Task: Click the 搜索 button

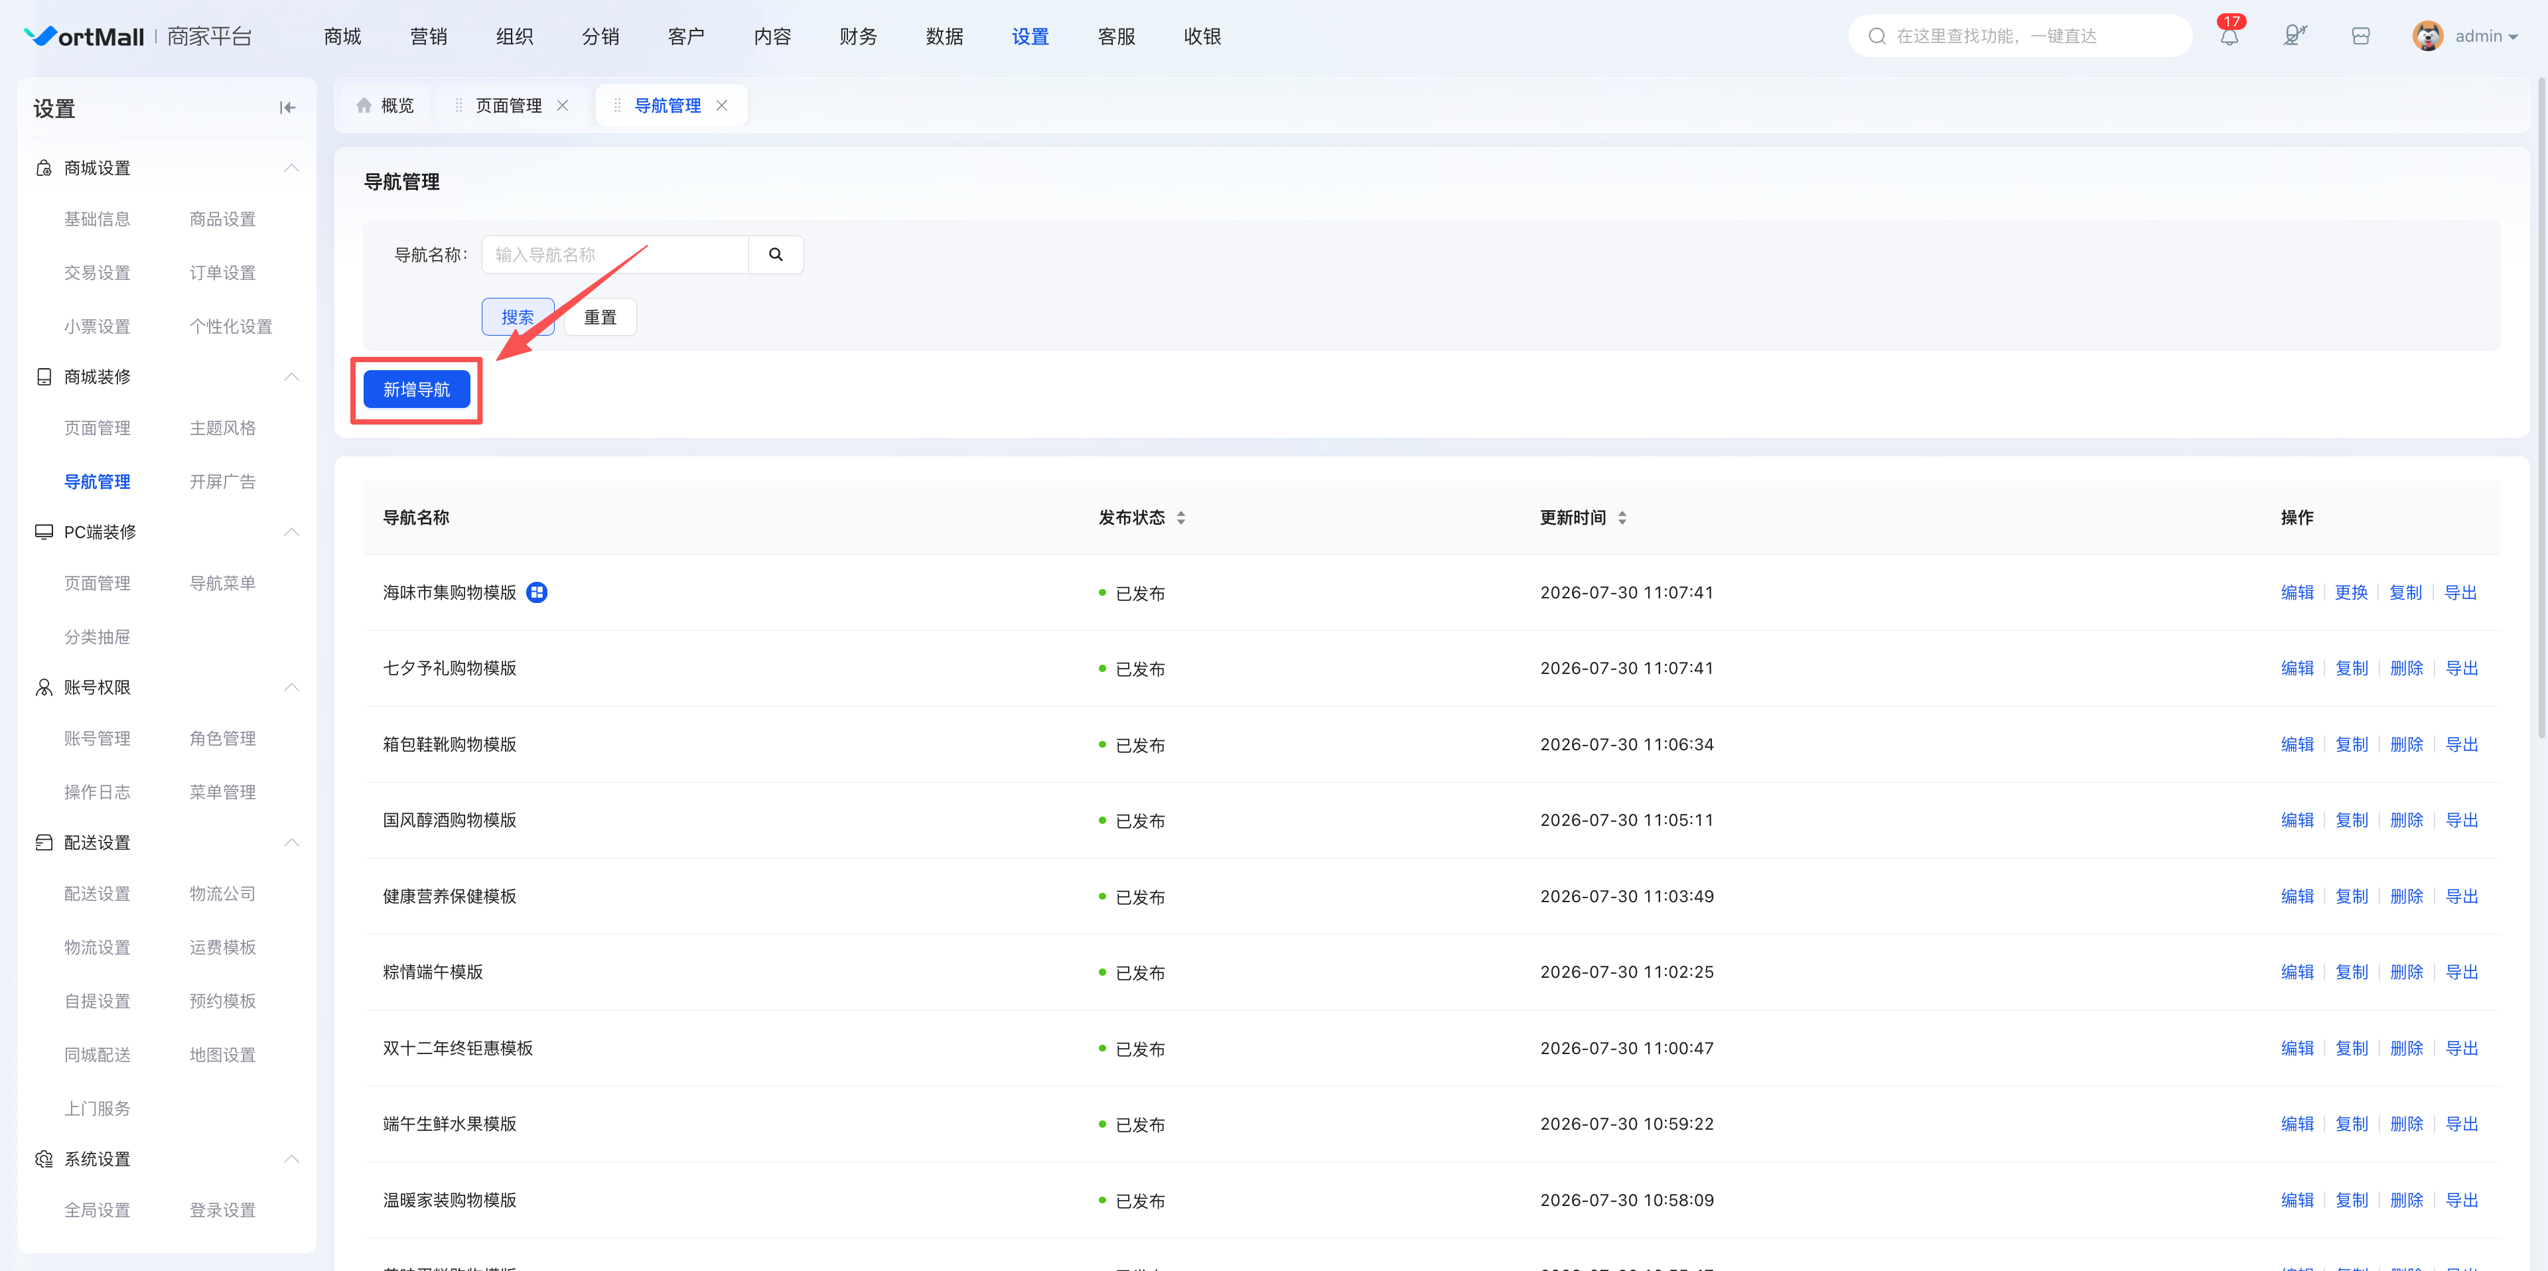Action: click(518, 316)
